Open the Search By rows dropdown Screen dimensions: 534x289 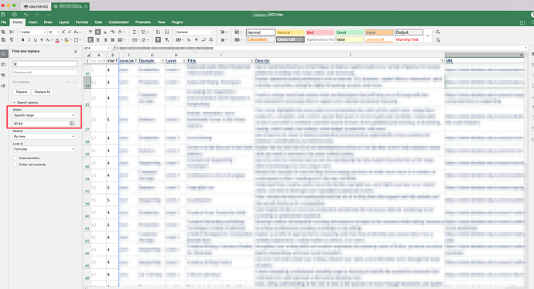point(43,136)
